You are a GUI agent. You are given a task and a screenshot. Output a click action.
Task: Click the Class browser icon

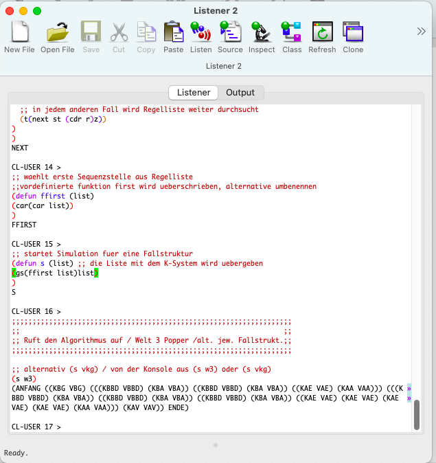(x=292, y=32)
